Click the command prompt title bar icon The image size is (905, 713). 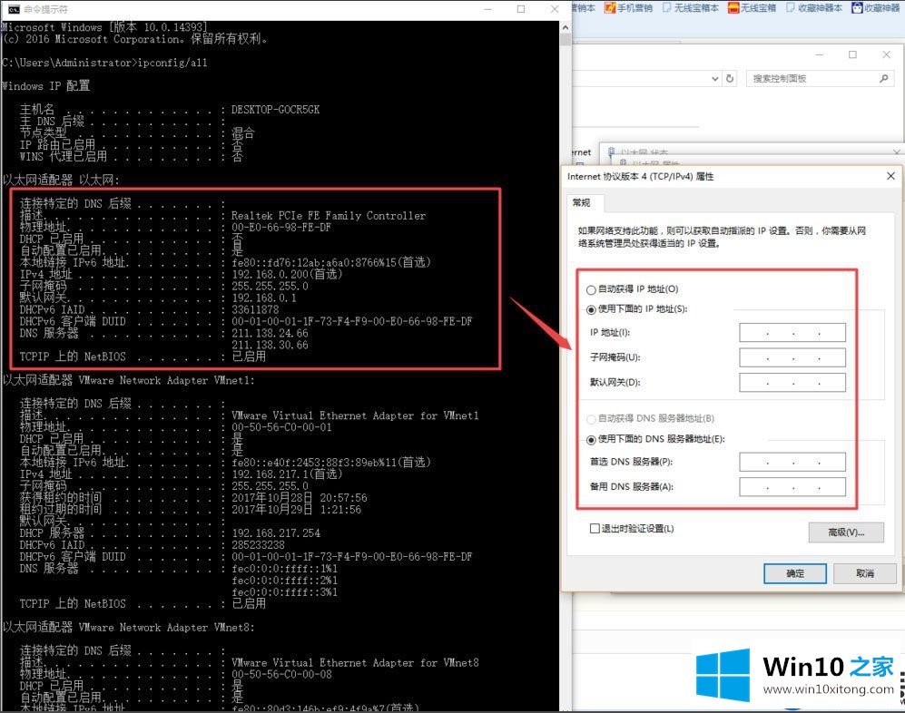[x=11, y=9]
